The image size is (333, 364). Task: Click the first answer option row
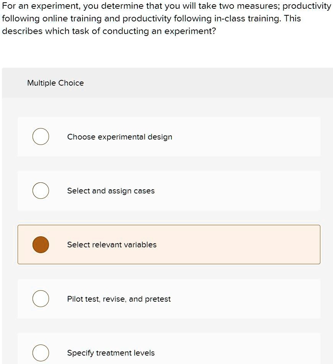tap(168, 136)
